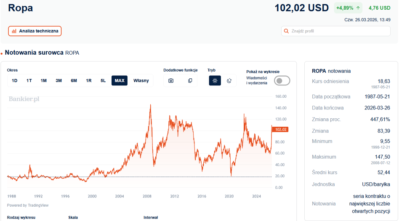Click the green up arrow icon
Screen dimensions: 399x221
pos(358,8)
